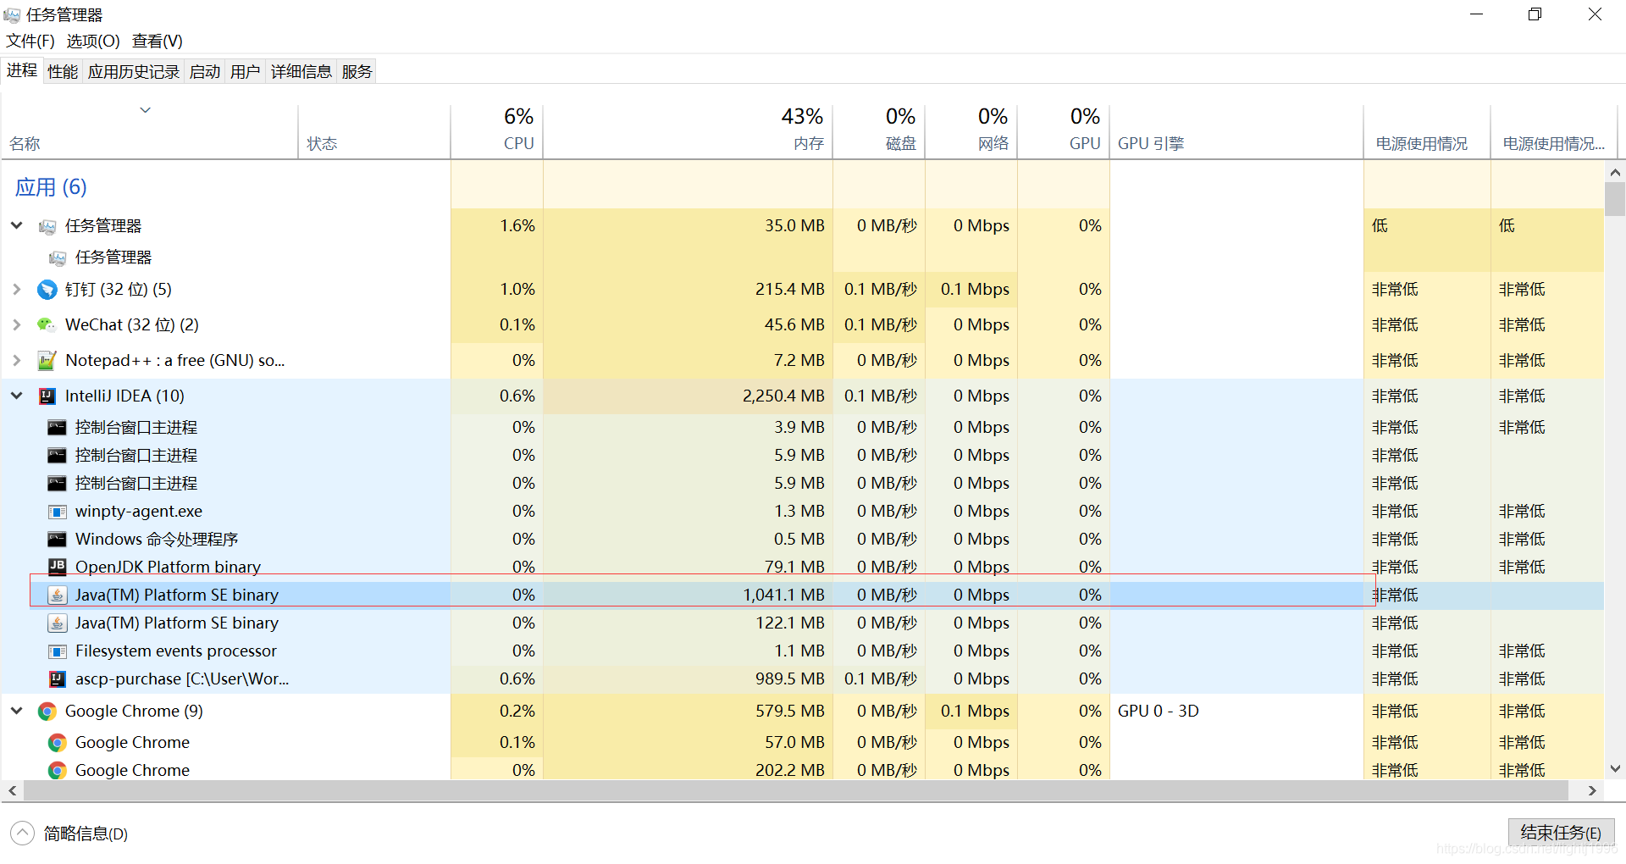The height and width of the screenshot is (864, 1626).
Task: Switch to the 详细信息 tab
Action: click(x=301, y=72)
